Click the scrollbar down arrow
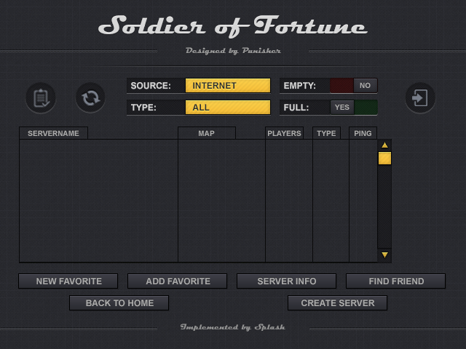The width and height of the screenshot is (466, 349). coord(384,254)
